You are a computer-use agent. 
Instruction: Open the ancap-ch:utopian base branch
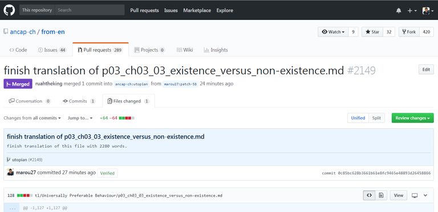(132, 84)
